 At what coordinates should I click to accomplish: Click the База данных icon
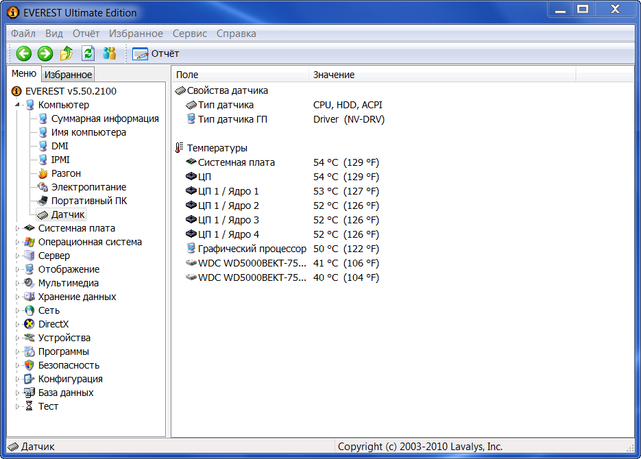click(x=29, y=393)
